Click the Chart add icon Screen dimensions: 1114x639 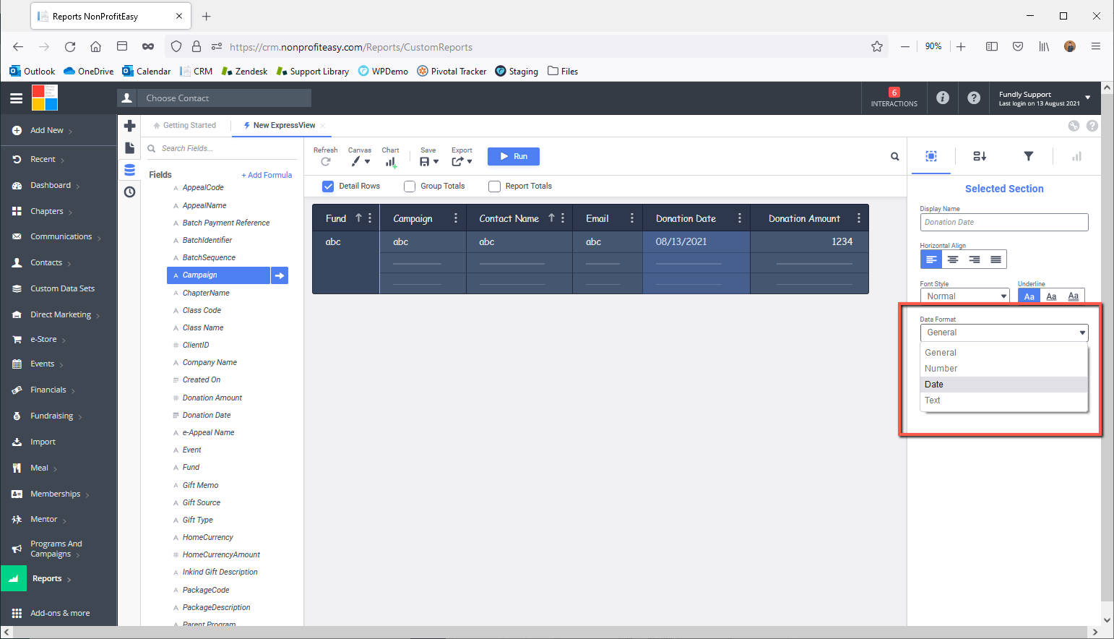pyautogui.click(x=391, y=162)
